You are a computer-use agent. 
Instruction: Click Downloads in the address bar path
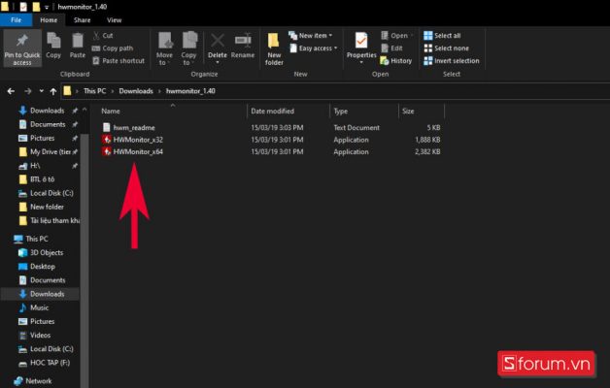(x=136, y=90)
